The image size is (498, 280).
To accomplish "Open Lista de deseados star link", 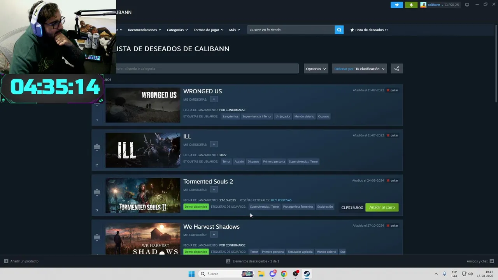I will (369, 30).
